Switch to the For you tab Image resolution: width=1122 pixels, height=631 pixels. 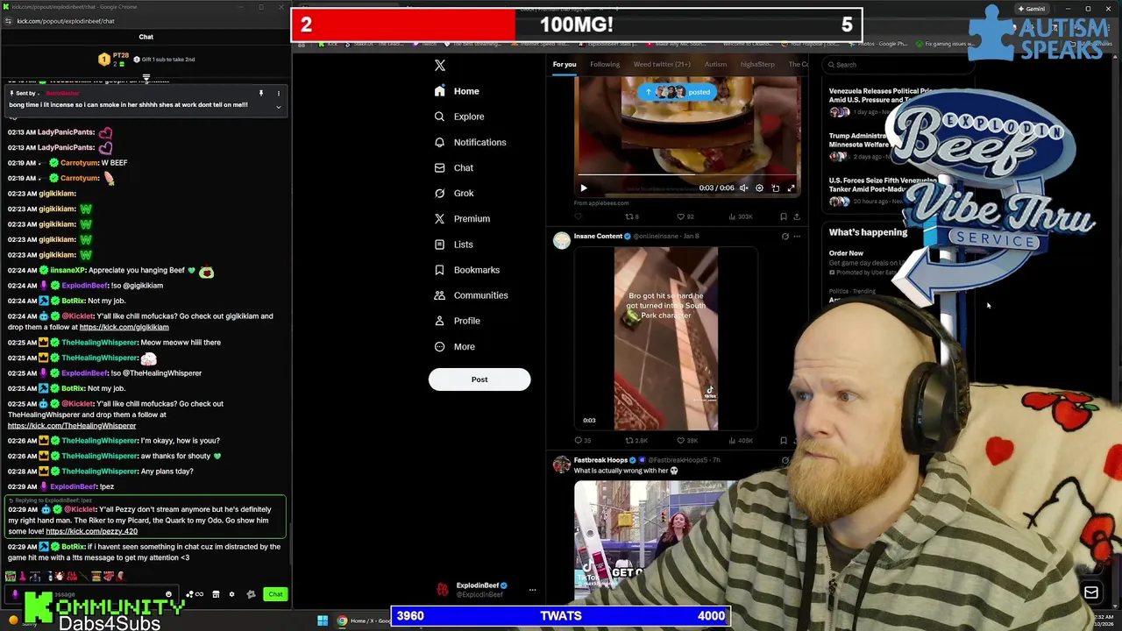[565, 64]
